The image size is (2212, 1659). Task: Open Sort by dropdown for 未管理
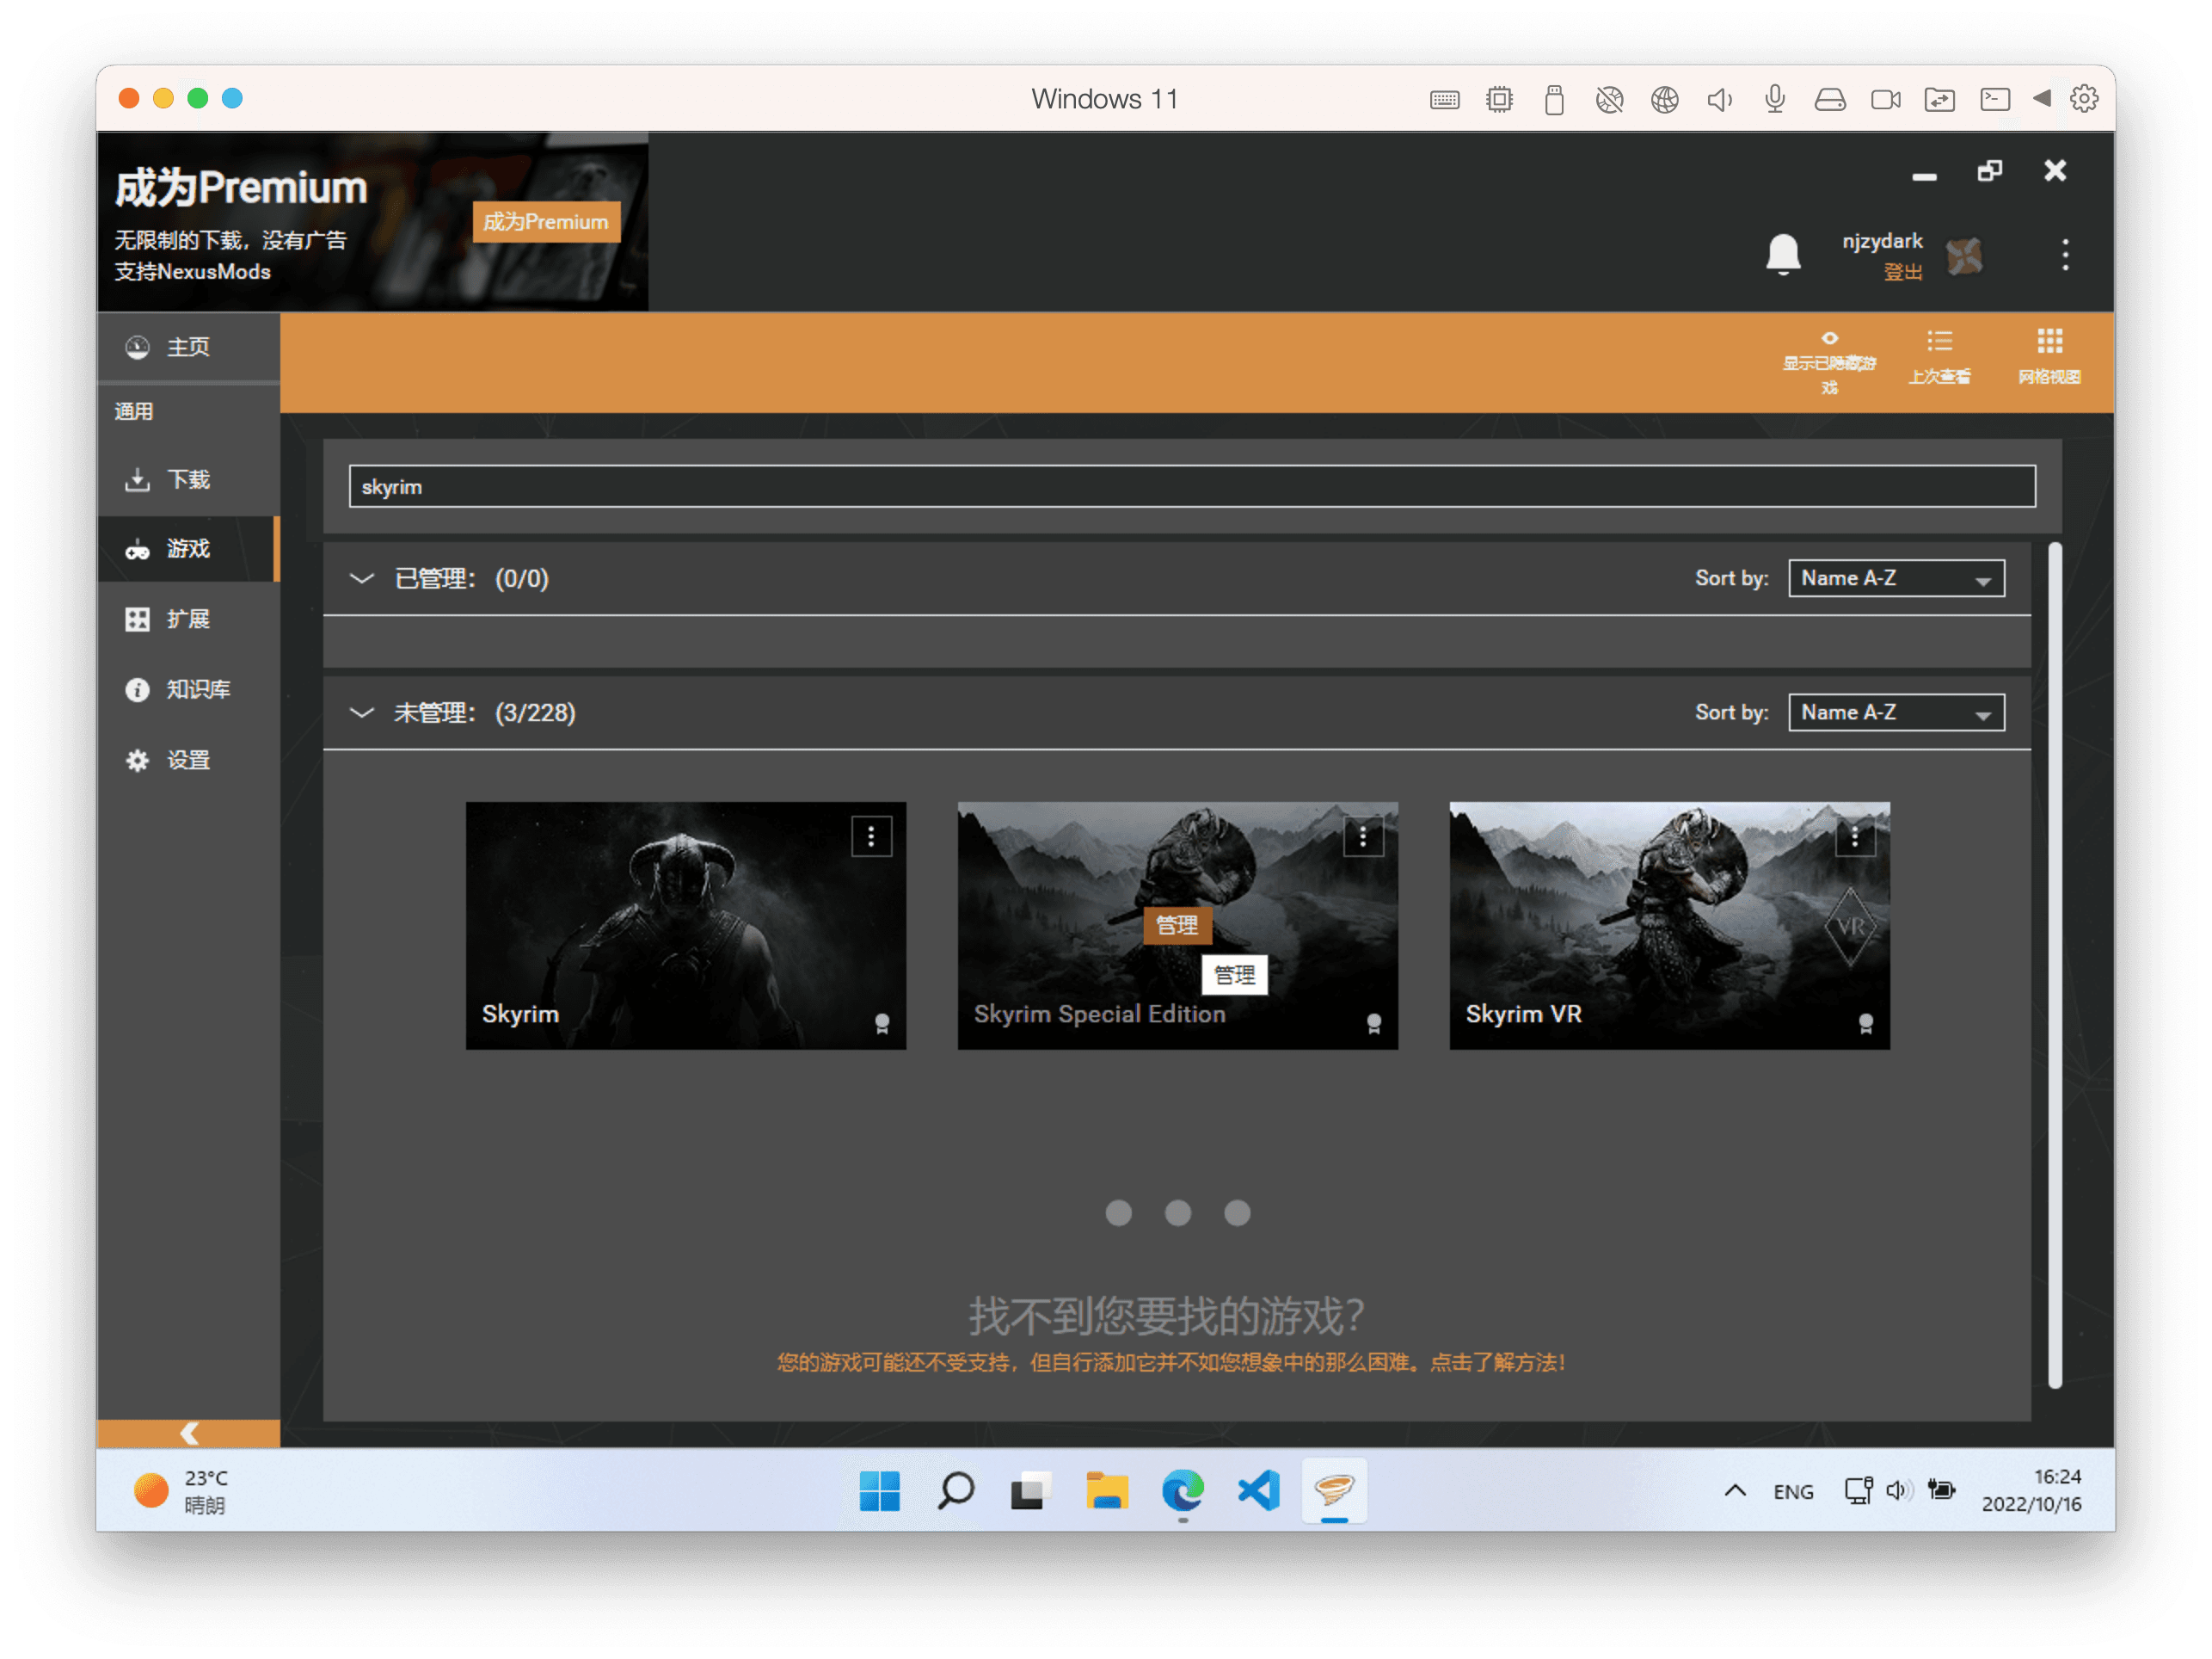point(1896,712)
